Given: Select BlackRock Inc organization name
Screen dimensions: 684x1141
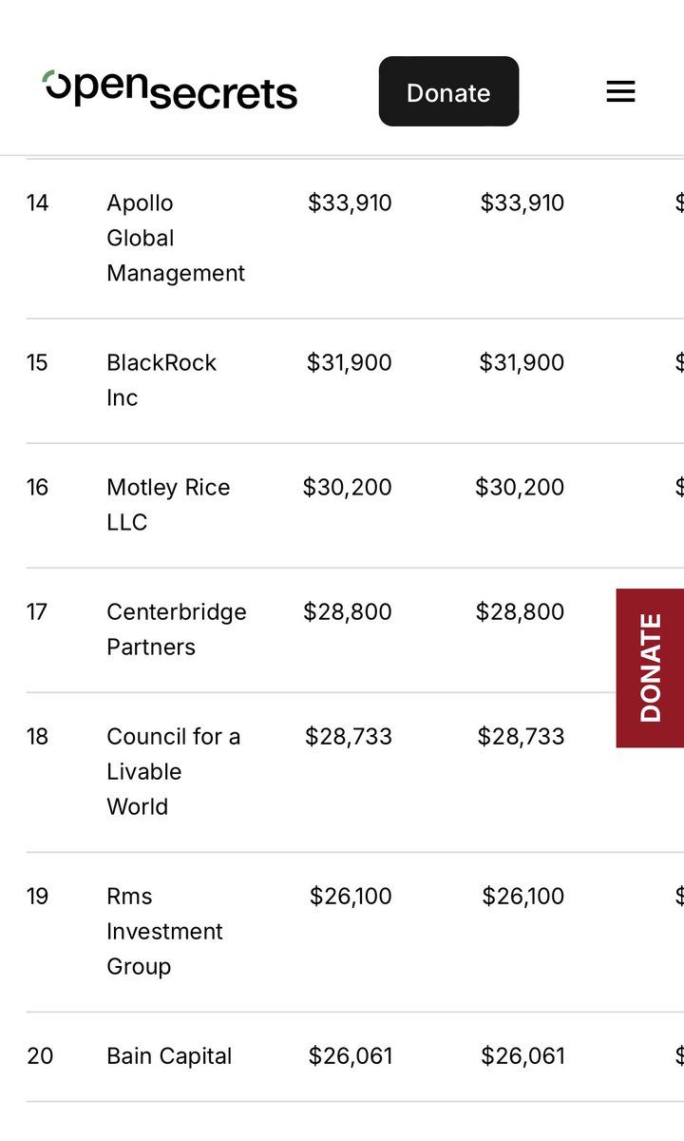Looking at the screenshot, I should tap(161, 379).
